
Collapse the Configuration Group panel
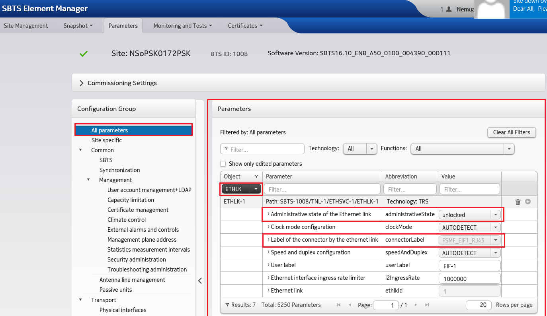coord(200,280)
